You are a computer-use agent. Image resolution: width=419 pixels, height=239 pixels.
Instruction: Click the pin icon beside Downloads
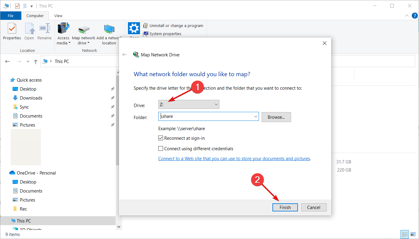pos(112,98)
